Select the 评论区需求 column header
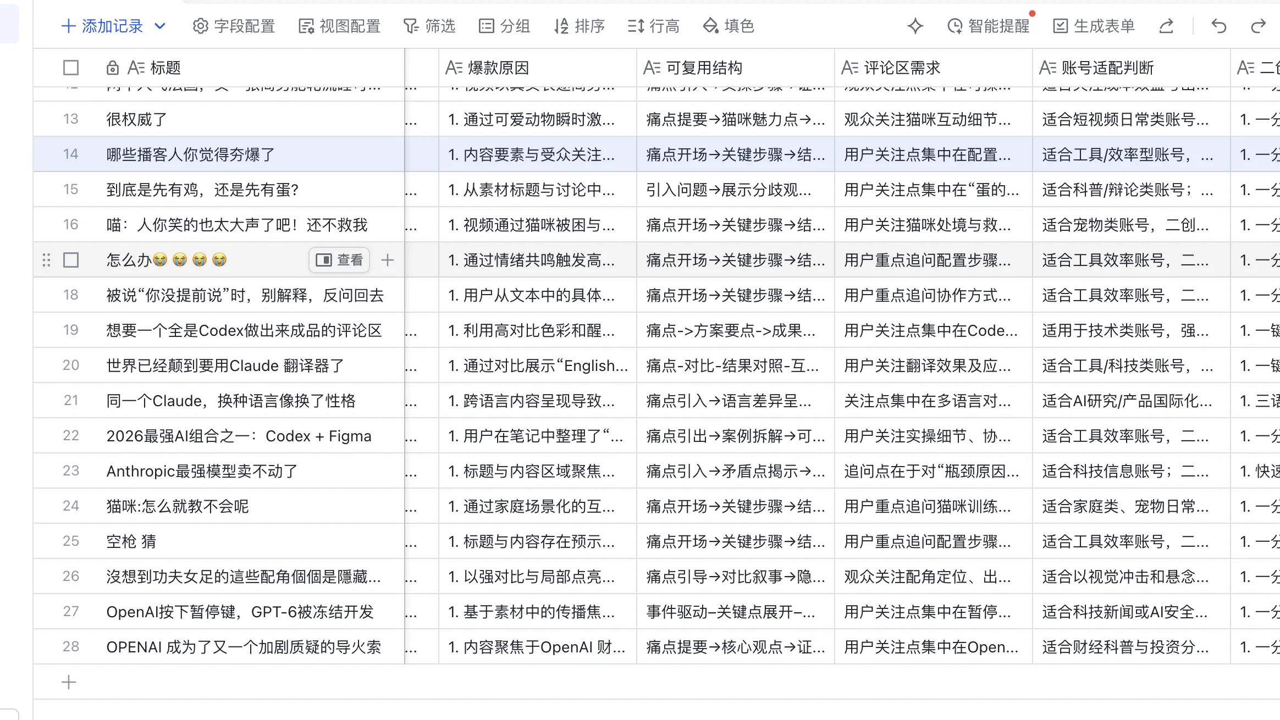This screenshot has height=720, width=1280. pos(933,68)
